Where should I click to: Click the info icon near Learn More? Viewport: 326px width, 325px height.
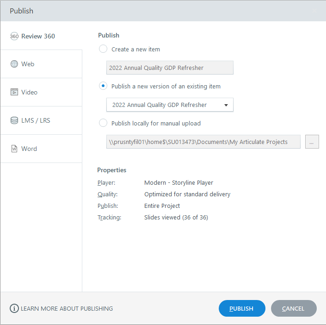(14, 308)
